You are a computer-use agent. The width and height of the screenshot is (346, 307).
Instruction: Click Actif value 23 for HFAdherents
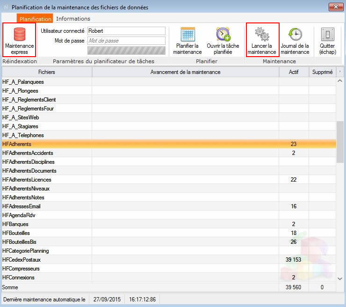click(x=294, y=144)
